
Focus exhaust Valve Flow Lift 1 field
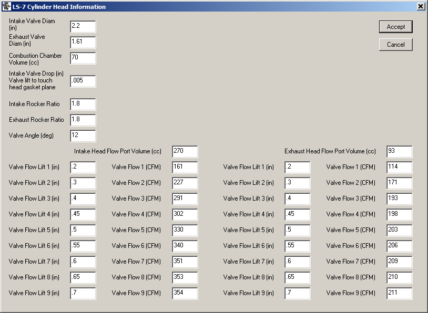pyautogui.click(x=298, y=168)
